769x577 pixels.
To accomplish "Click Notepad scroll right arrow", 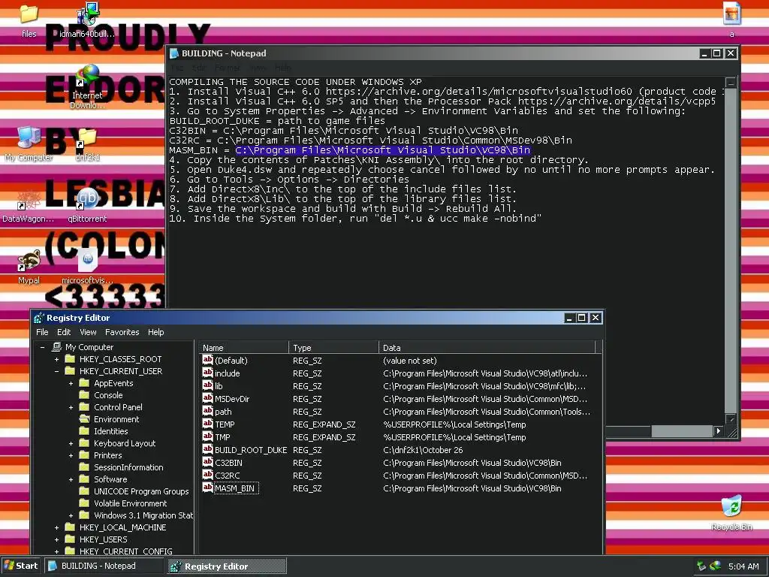I will [718, 430].
